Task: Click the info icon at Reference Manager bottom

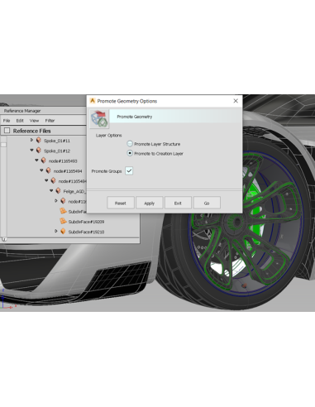Action: pyautogui.click(x=4, y=239)
